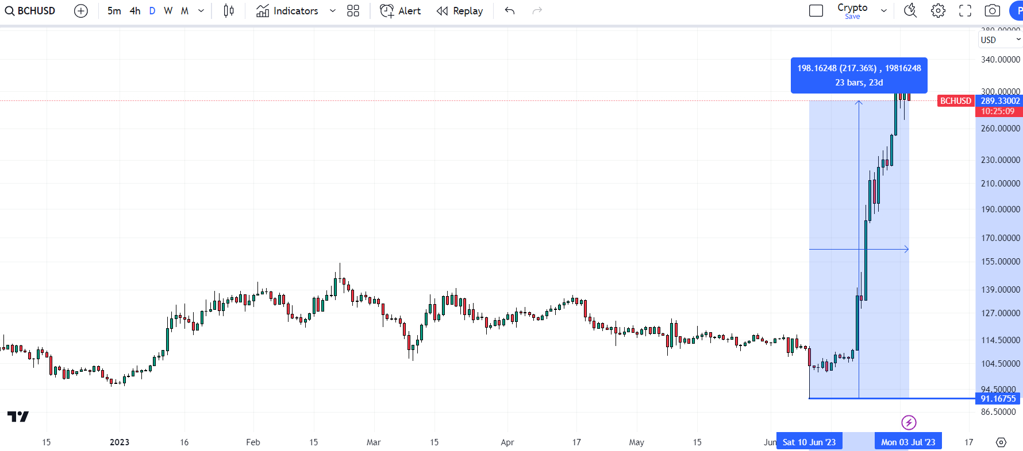Open the candlestick chart type selector
The image size is (1023, 451).
[x=229, y=11]
